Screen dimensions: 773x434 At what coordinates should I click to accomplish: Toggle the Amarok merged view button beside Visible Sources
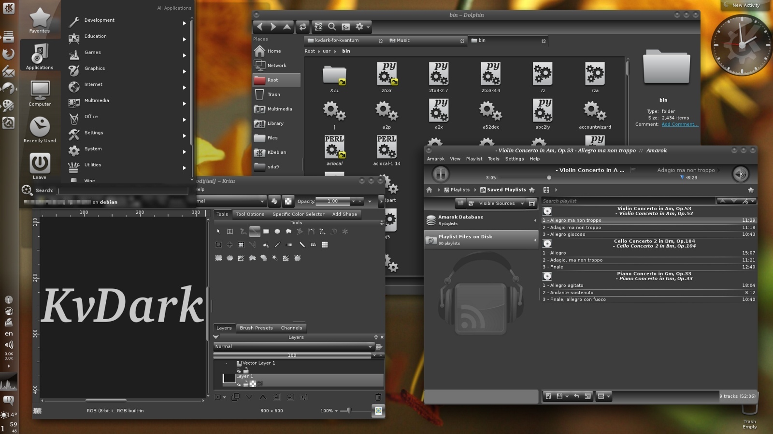tap(531, 203)
